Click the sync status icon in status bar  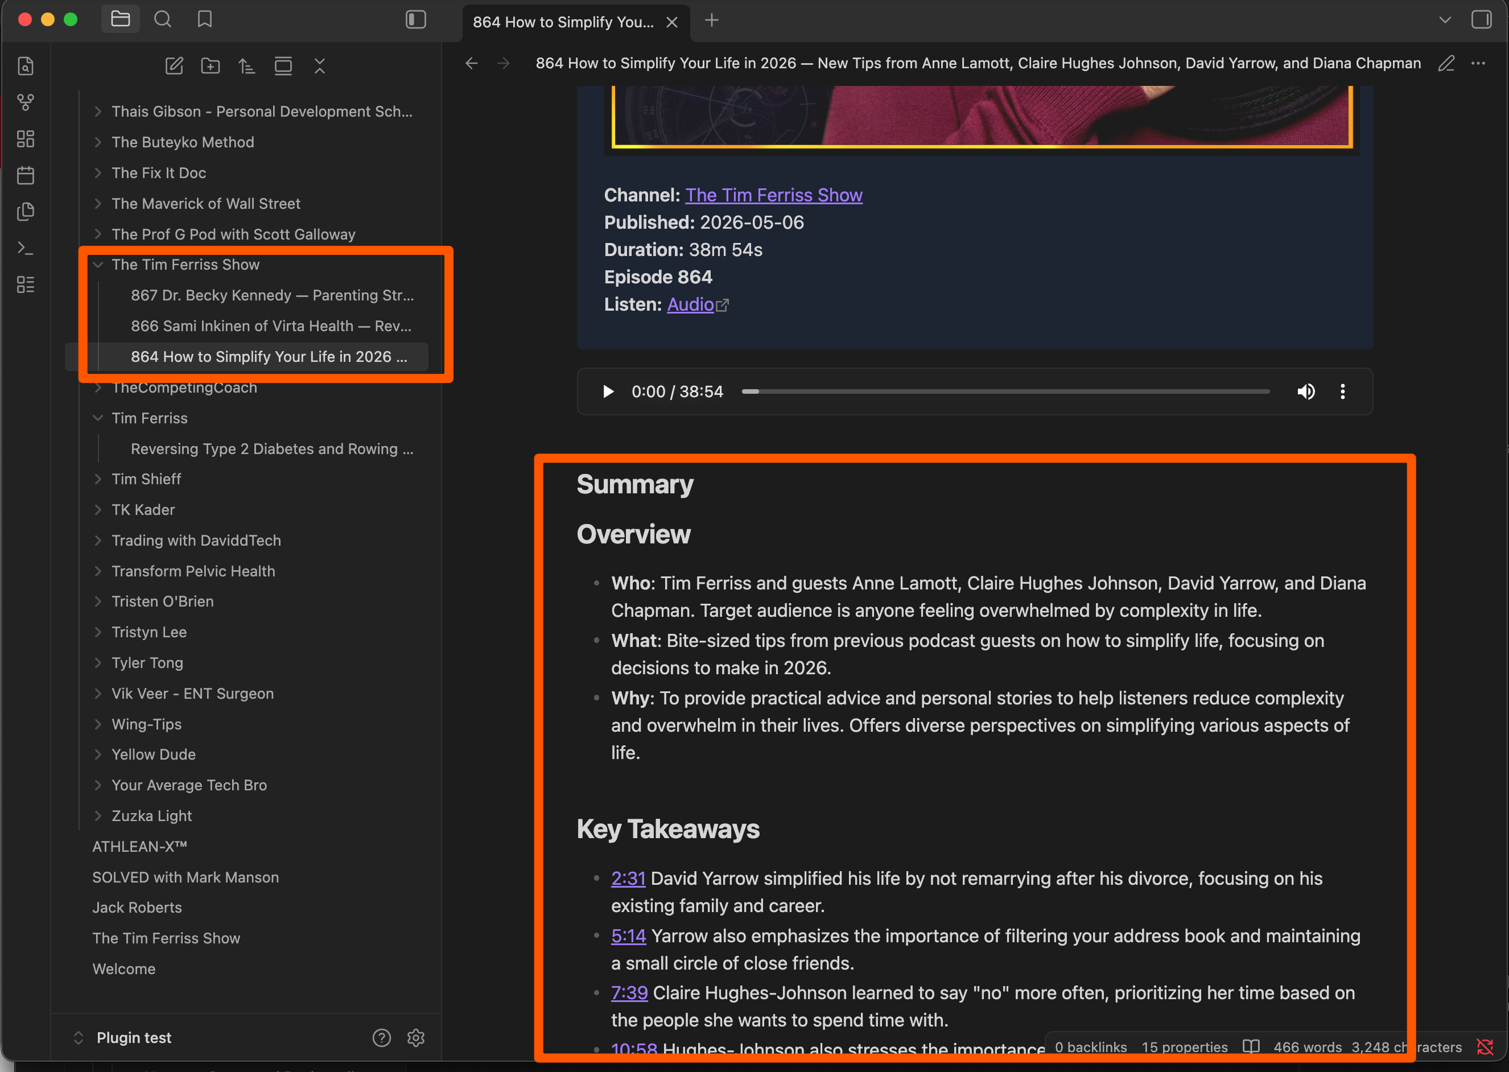1485,1047
